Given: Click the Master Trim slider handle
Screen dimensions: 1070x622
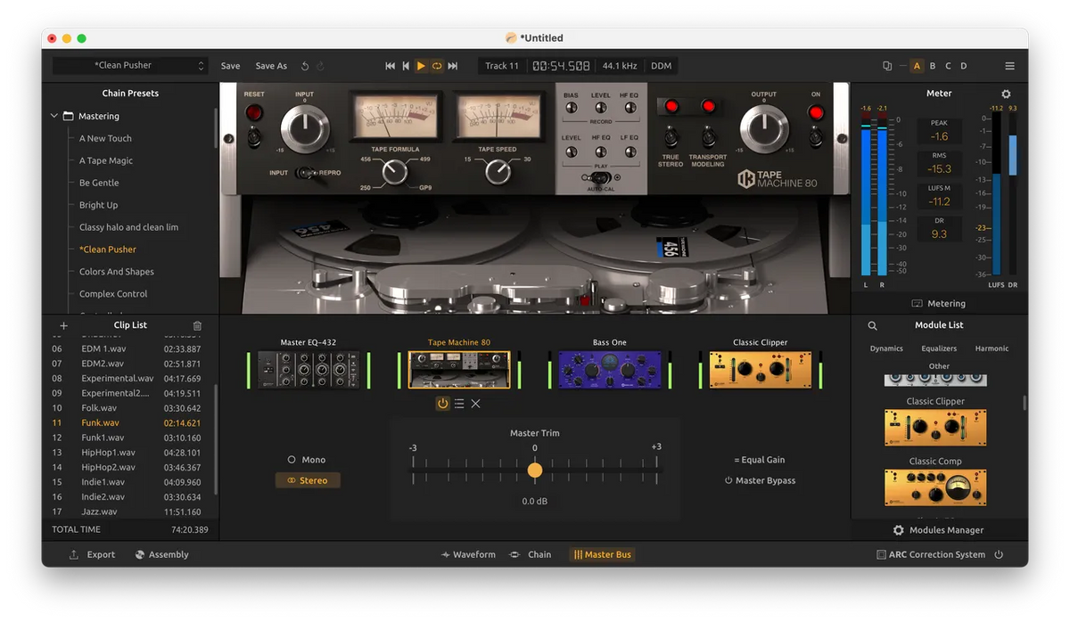Looking at the screenshot, I should point(535,470).
